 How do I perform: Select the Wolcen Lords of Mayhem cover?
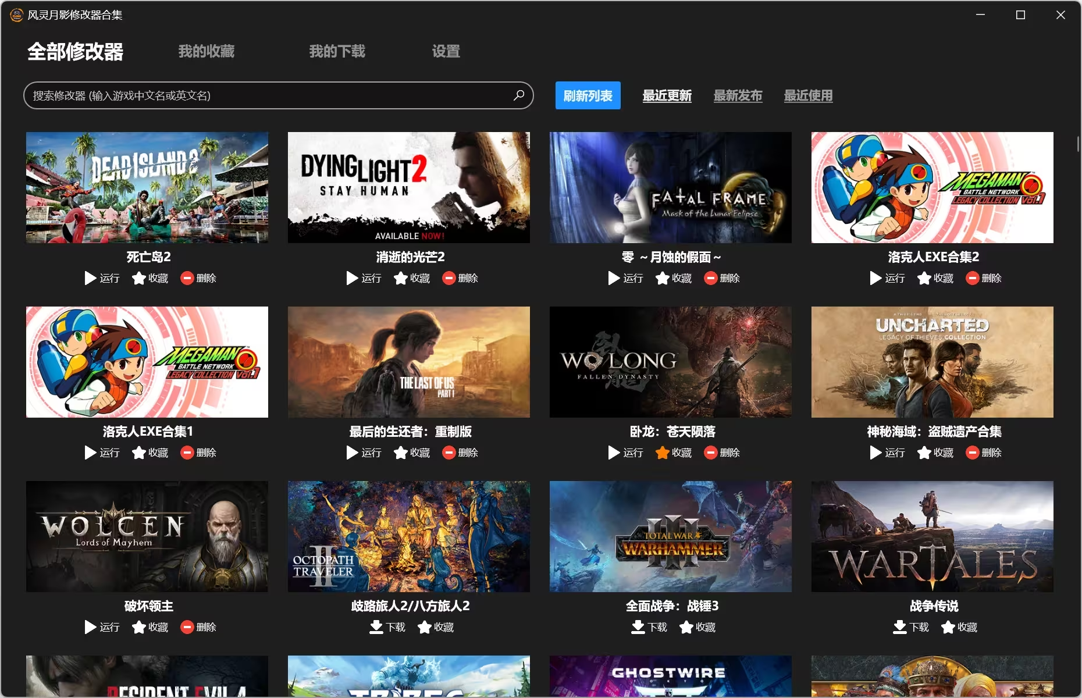147,536
